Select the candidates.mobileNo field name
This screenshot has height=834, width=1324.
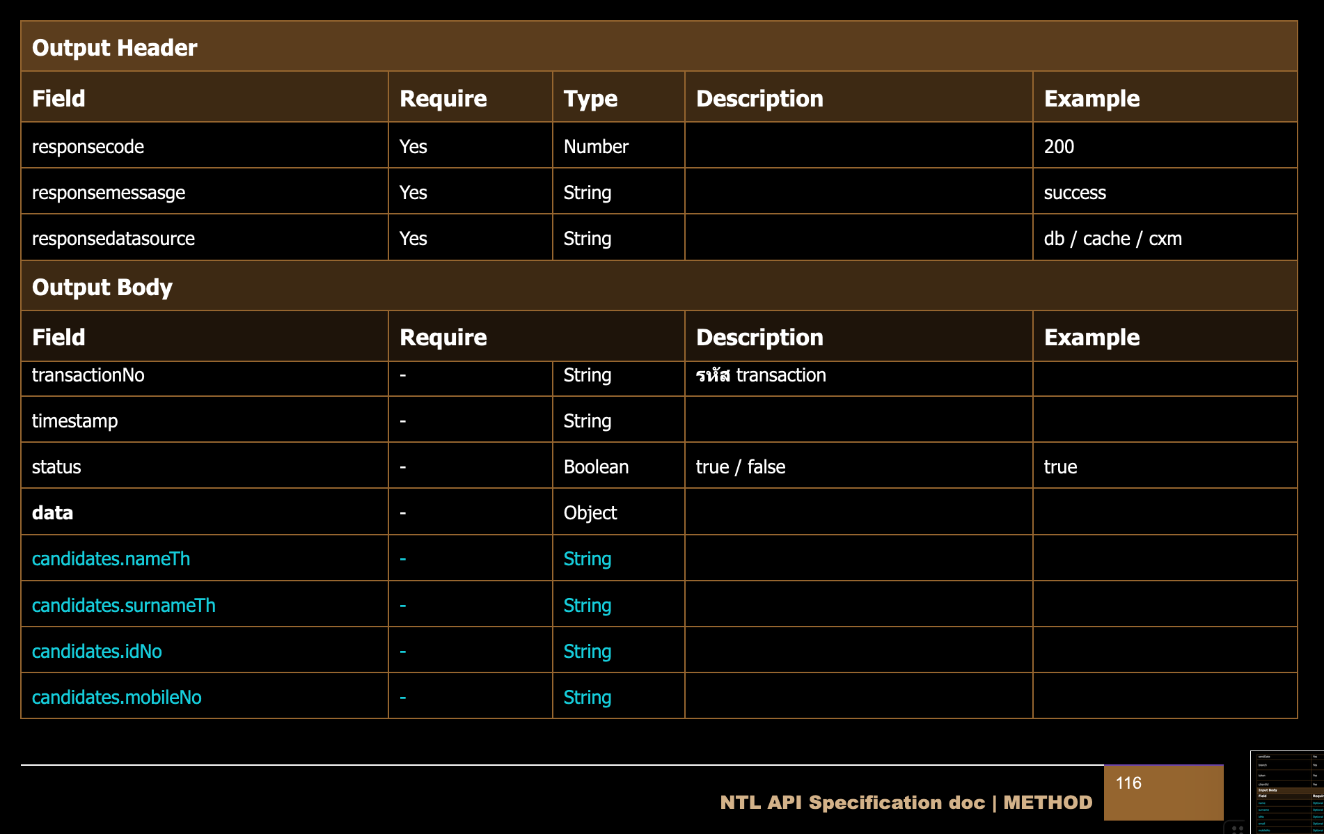point(117,698)
